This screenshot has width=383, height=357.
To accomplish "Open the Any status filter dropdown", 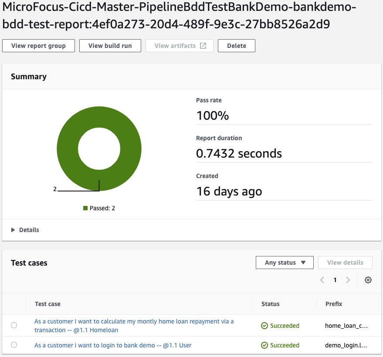I will point(285,263).
